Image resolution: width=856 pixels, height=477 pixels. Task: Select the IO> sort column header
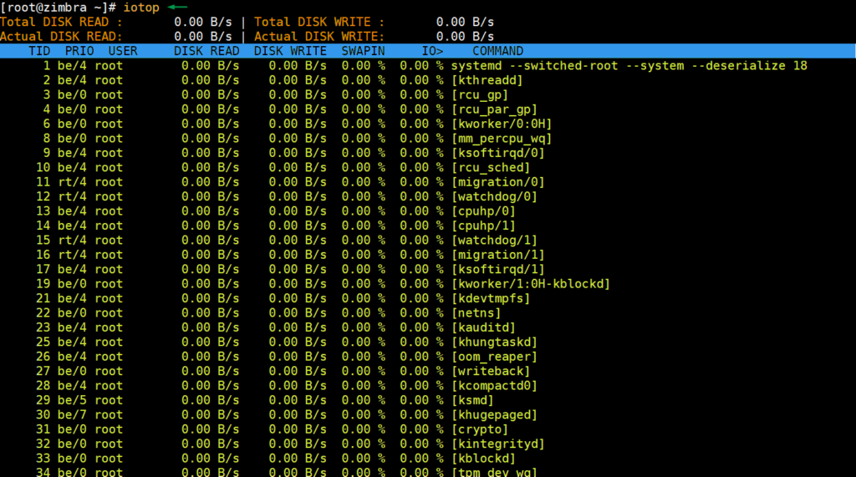[431, 51]
